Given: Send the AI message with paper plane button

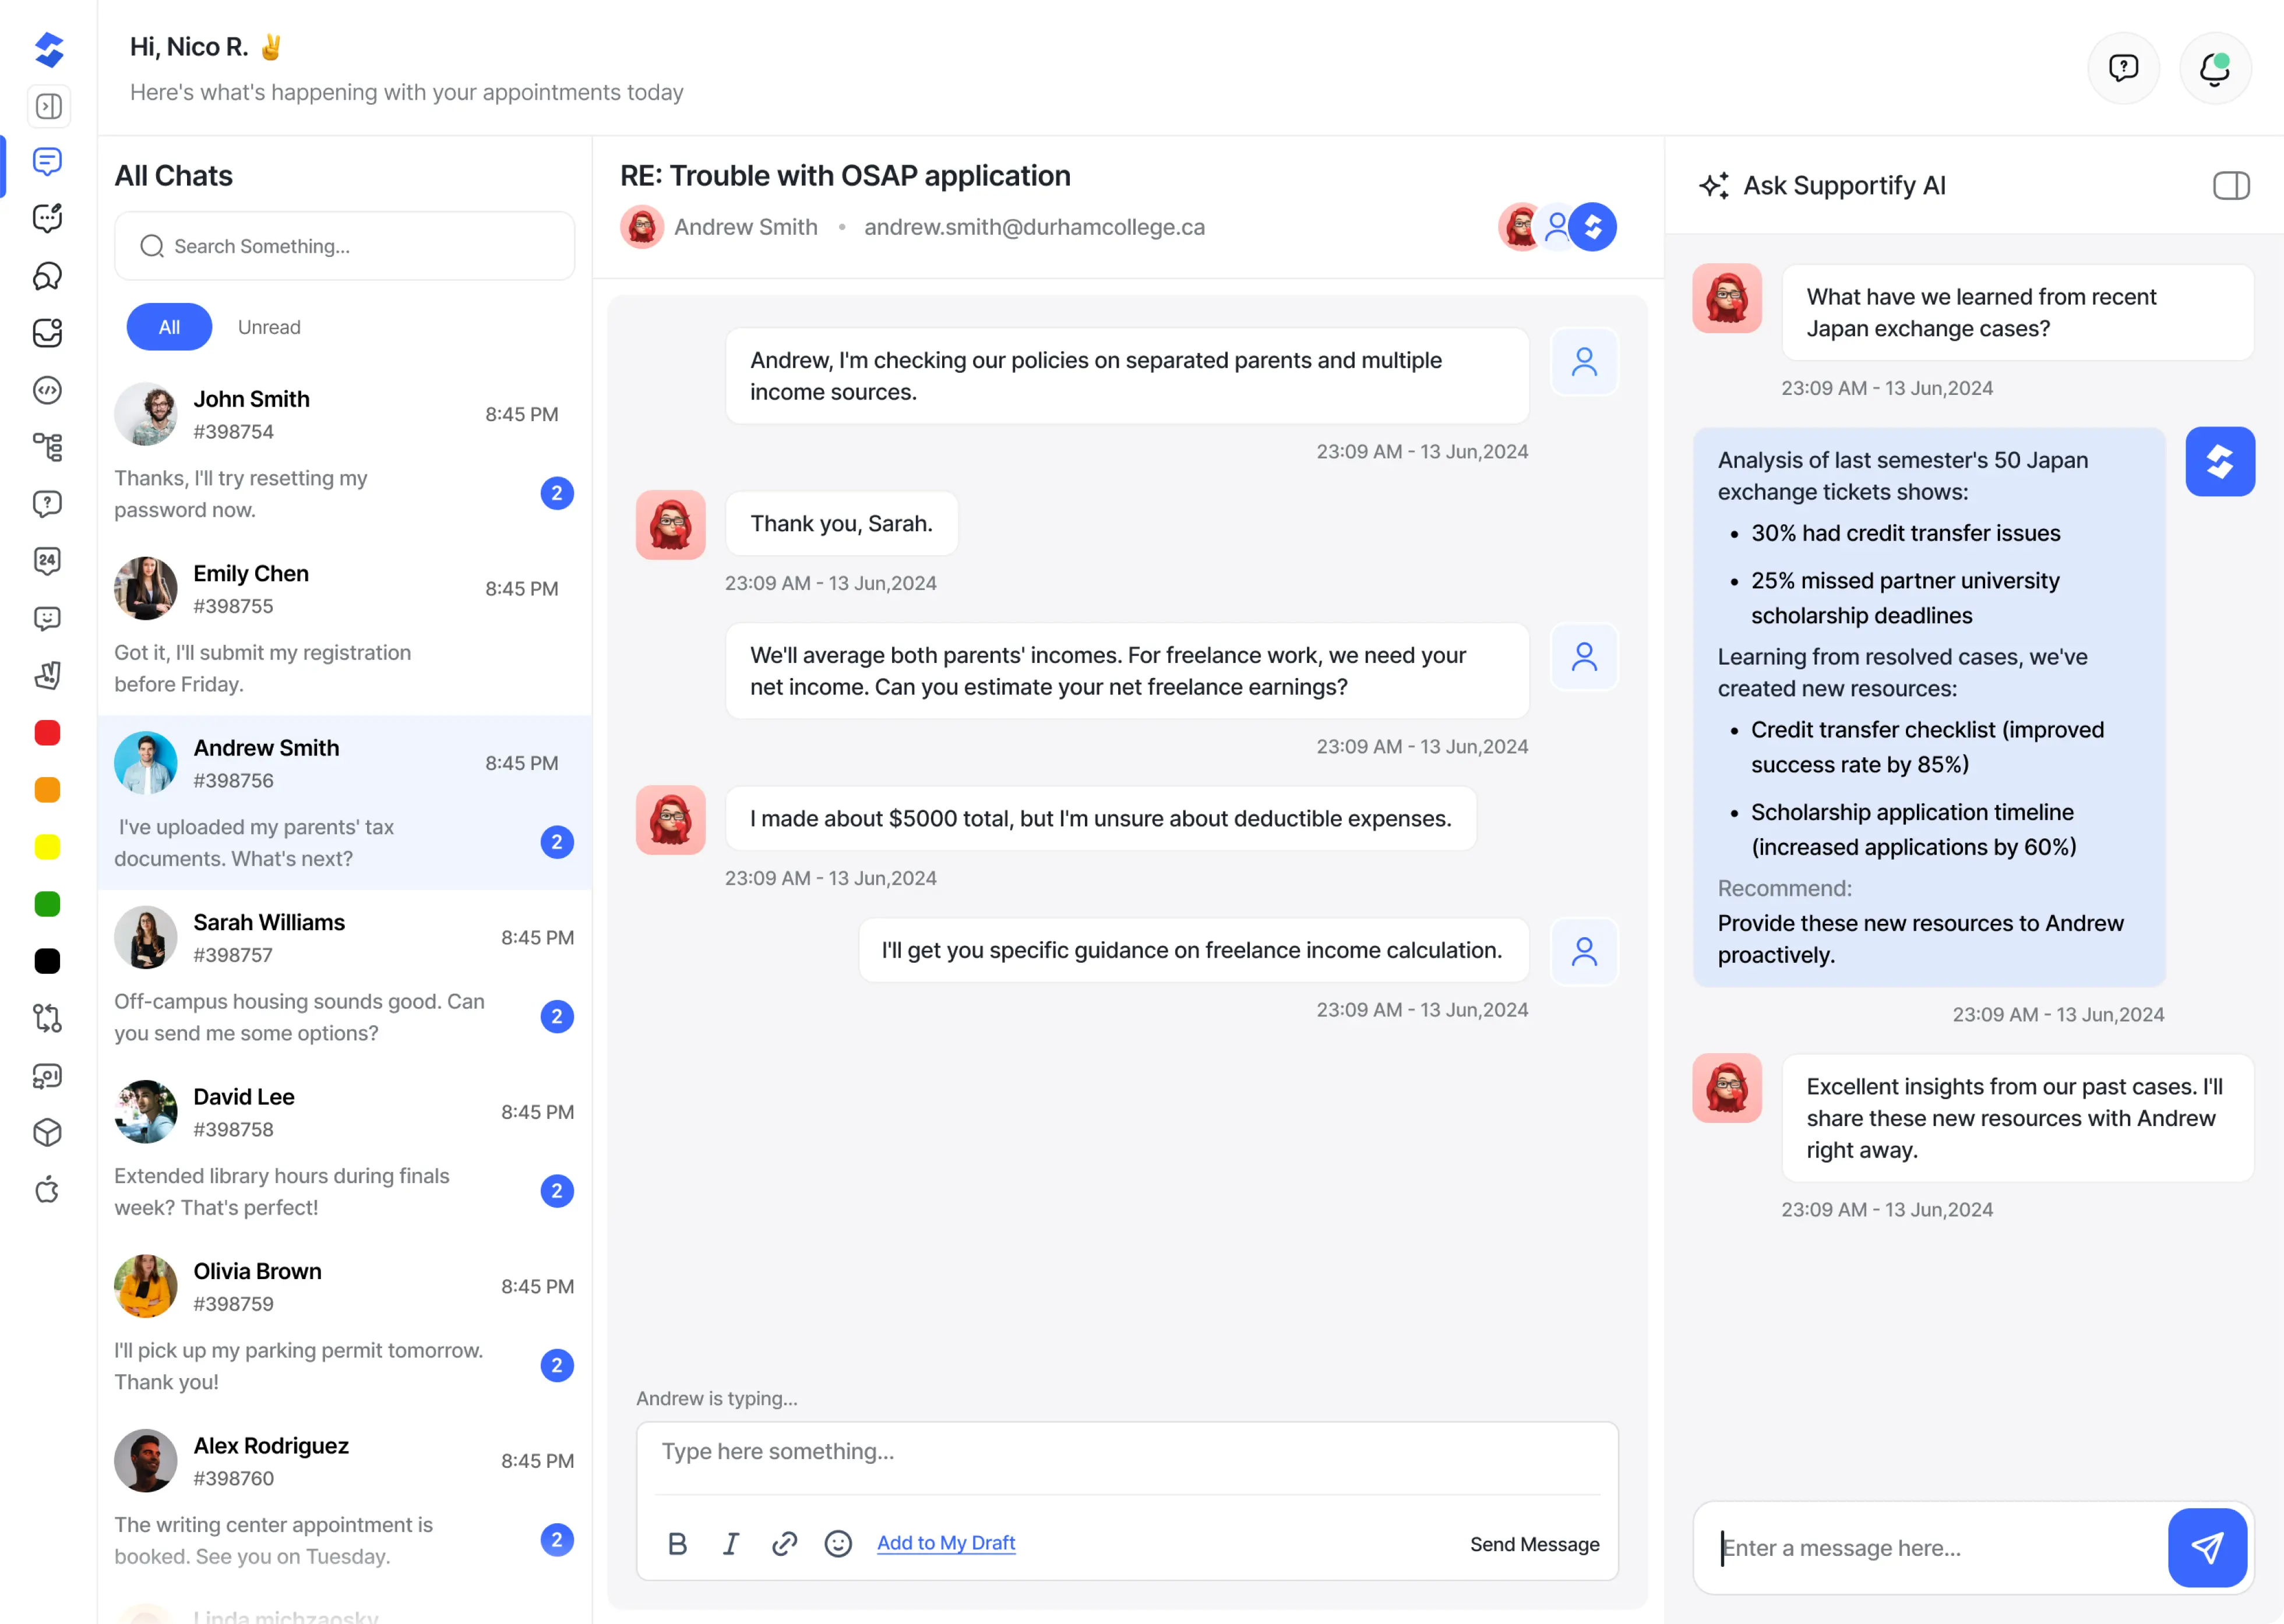Looking at the screenshot, I should click(x=2207, y=1548).
